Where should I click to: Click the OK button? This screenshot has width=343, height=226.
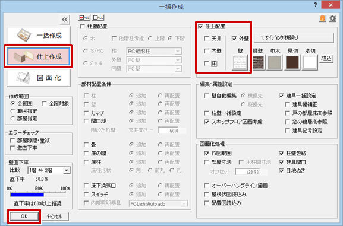(24, 217)
